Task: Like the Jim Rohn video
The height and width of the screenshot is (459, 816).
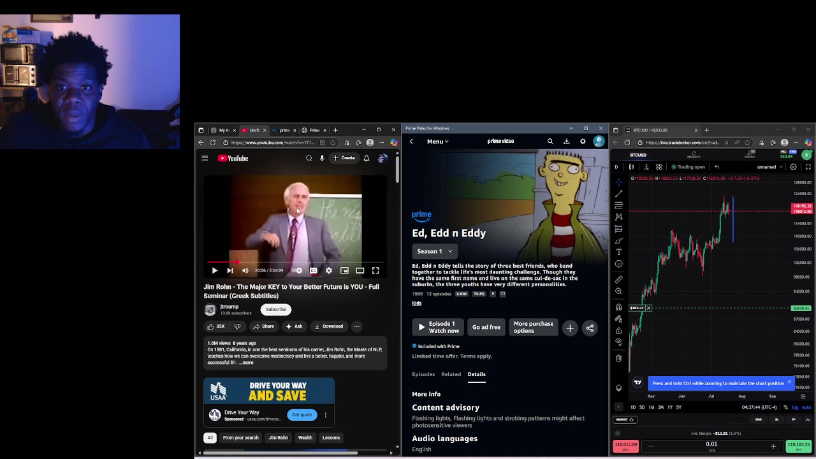Action: point(215,326)
